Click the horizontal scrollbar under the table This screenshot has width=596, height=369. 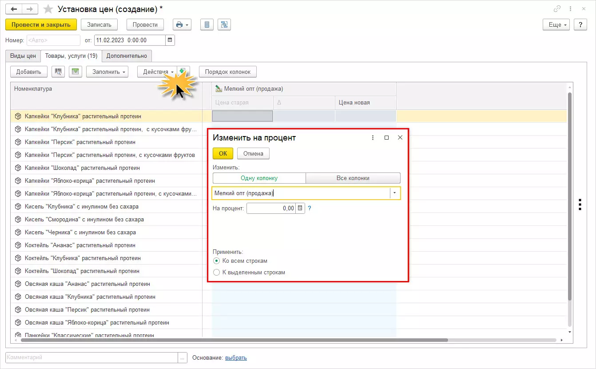[x=234, y=340]
